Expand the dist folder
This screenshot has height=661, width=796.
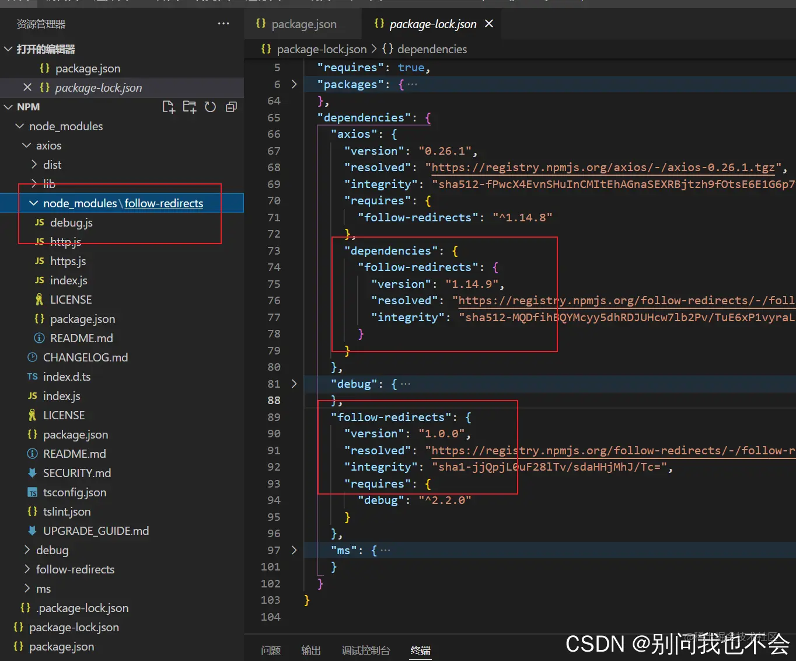[x=34, y=165]
